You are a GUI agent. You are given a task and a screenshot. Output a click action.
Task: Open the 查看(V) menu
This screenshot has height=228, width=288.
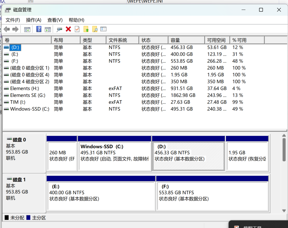(x=55, y=20)
